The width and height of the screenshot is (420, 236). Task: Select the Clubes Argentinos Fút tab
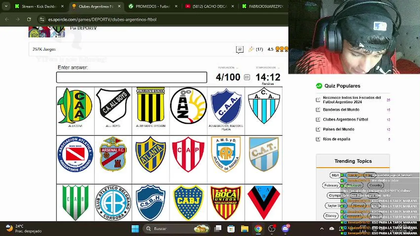[x=96, y=6]
